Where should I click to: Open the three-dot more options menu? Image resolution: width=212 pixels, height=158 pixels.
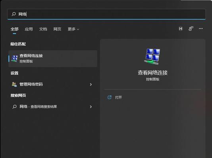(x=200, y=28)
